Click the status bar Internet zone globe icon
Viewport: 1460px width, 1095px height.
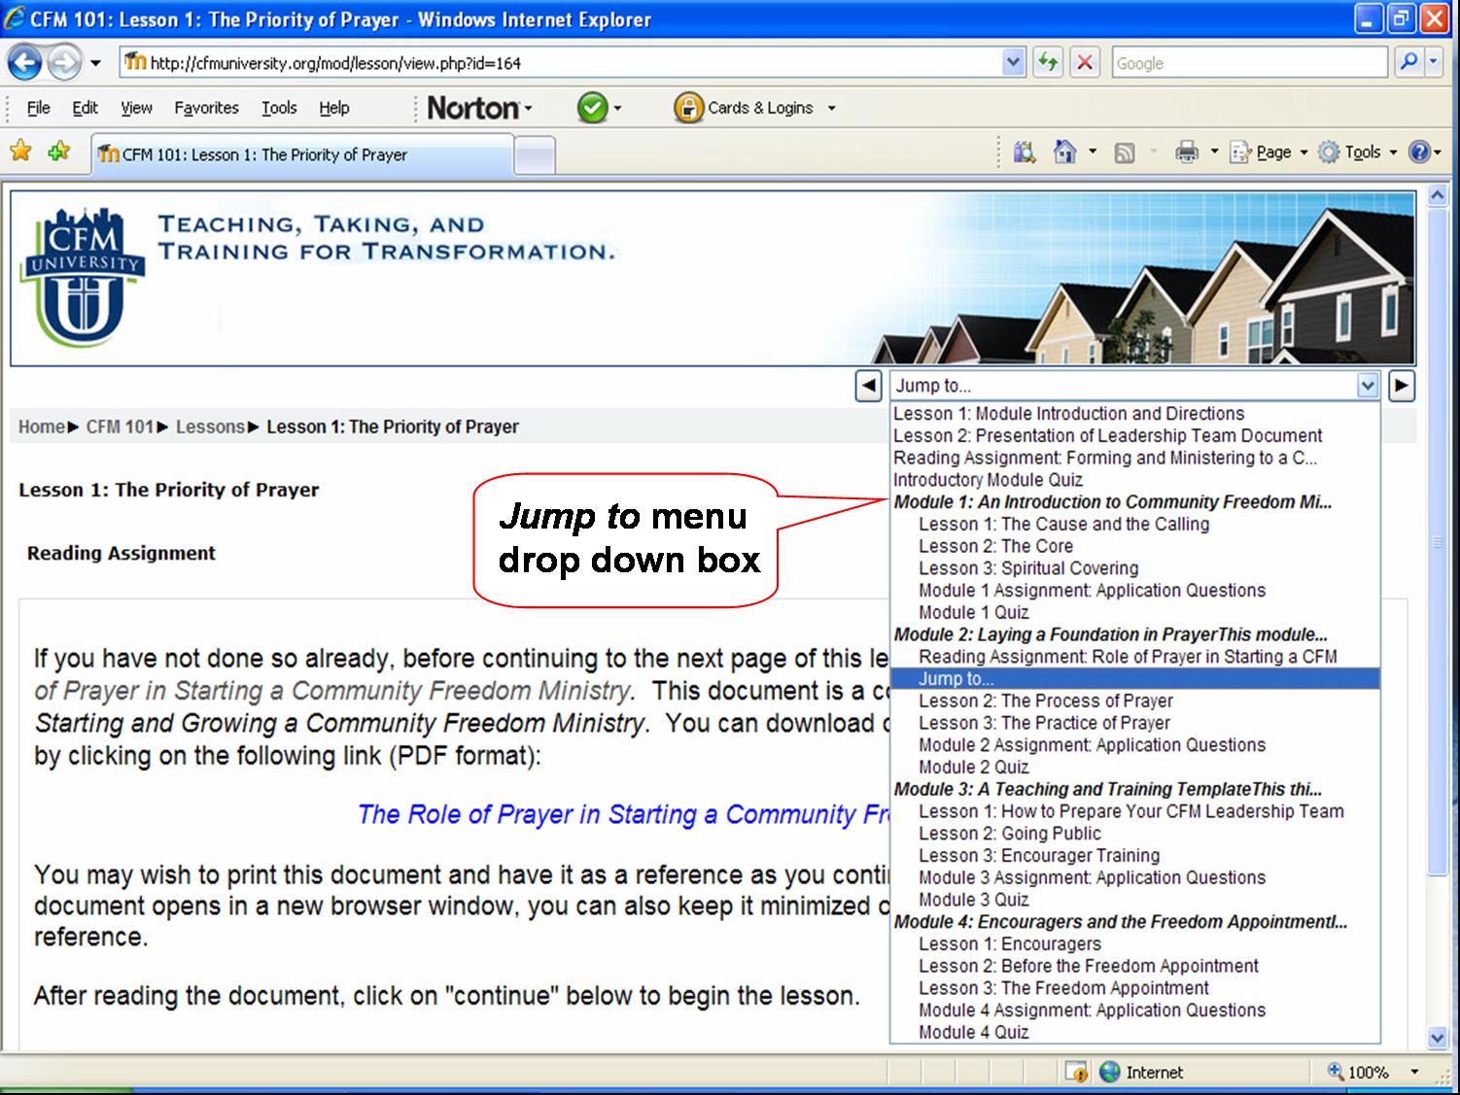1109,1072
